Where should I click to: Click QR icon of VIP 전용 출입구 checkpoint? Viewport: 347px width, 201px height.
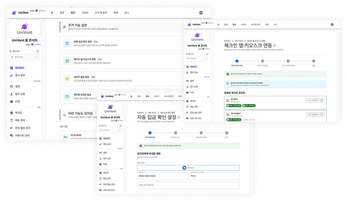pos(228,115)
